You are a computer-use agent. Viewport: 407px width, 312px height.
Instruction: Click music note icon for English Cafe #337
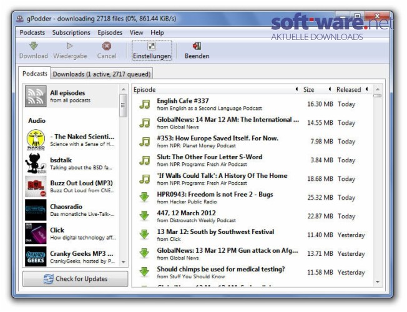click(145, 104)
